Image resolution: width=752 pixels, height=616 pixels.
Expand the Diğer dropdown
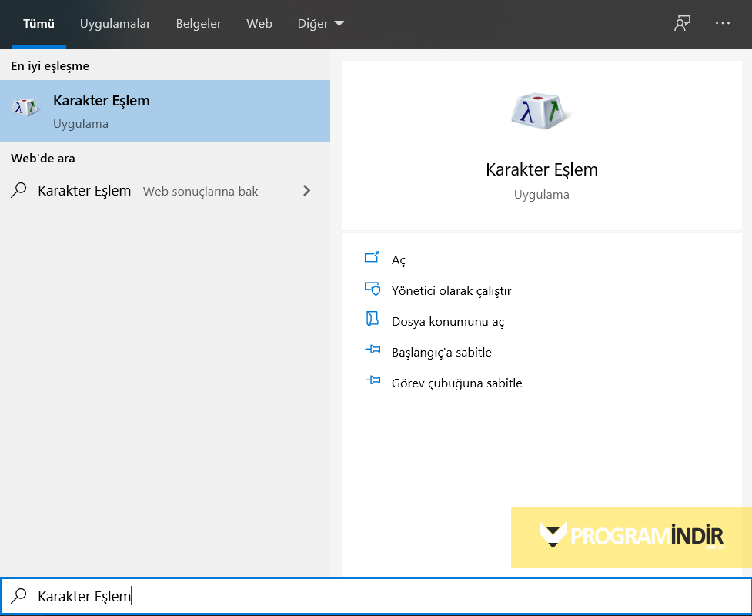click(x=321, y=24)
